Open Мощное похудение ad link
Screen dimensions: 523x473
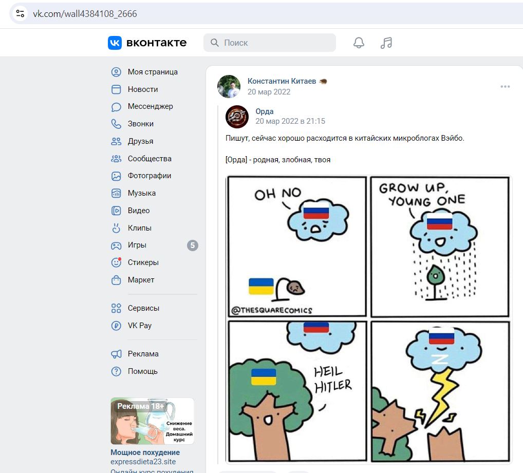pyautogui.click(x=145, y=452)
